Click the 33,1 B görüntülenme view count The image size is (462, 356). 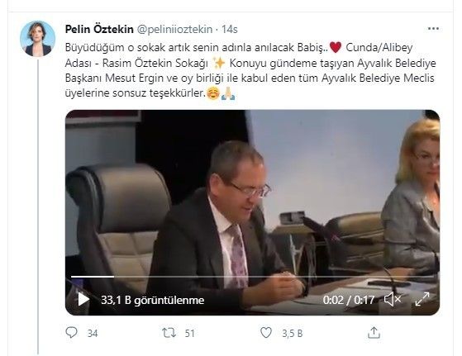pyautogui.click(x=153, y=300)
